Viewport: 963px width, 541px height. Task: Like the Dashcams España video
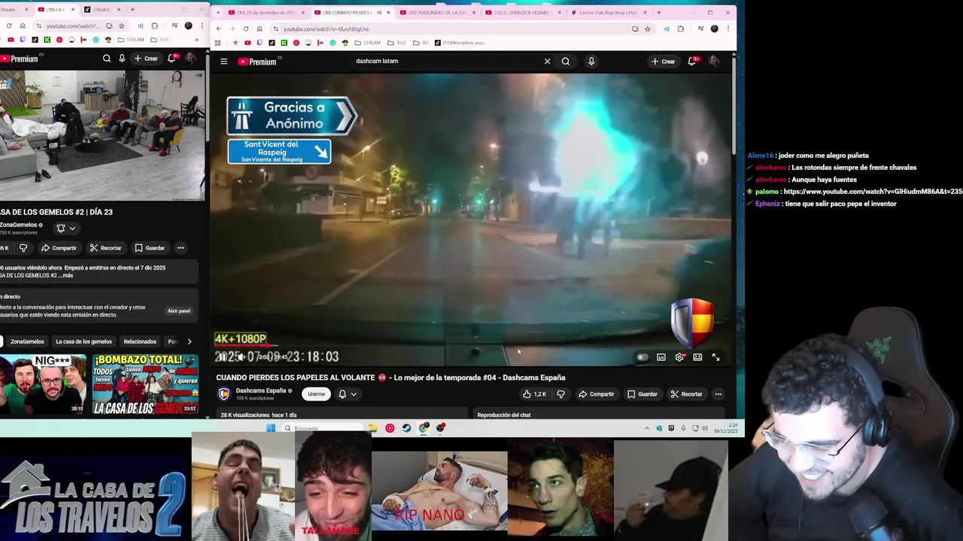534,394
